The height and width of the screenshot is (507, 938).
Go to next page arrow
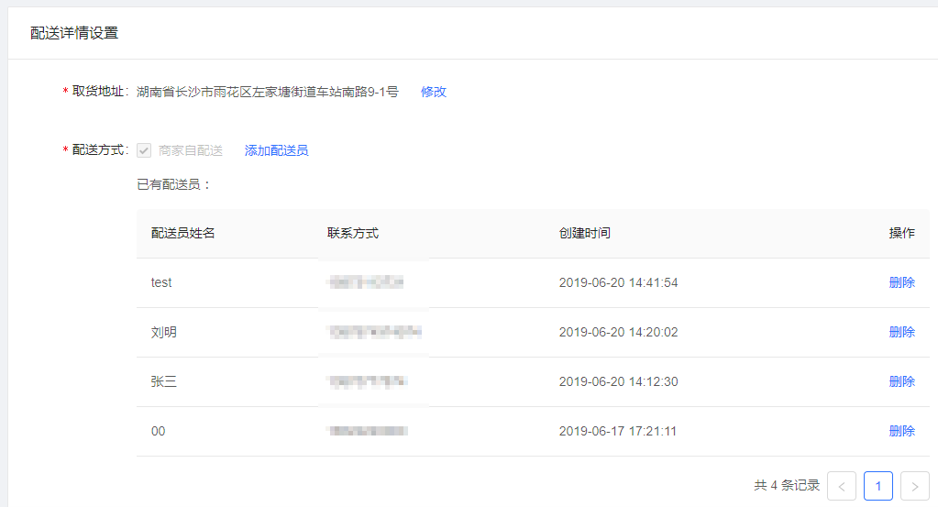coord(915,486)
